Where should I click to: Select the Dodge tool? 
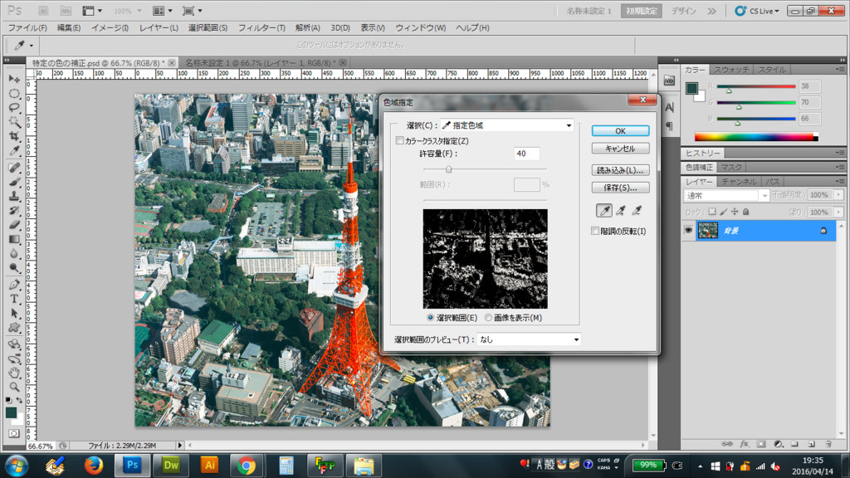point(14,268)
